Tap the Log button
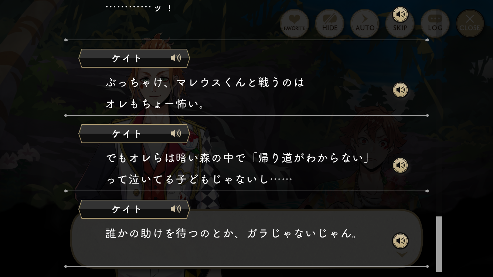Image resolution: width=493 pixels, height=277 pixels. coord(435,24)
